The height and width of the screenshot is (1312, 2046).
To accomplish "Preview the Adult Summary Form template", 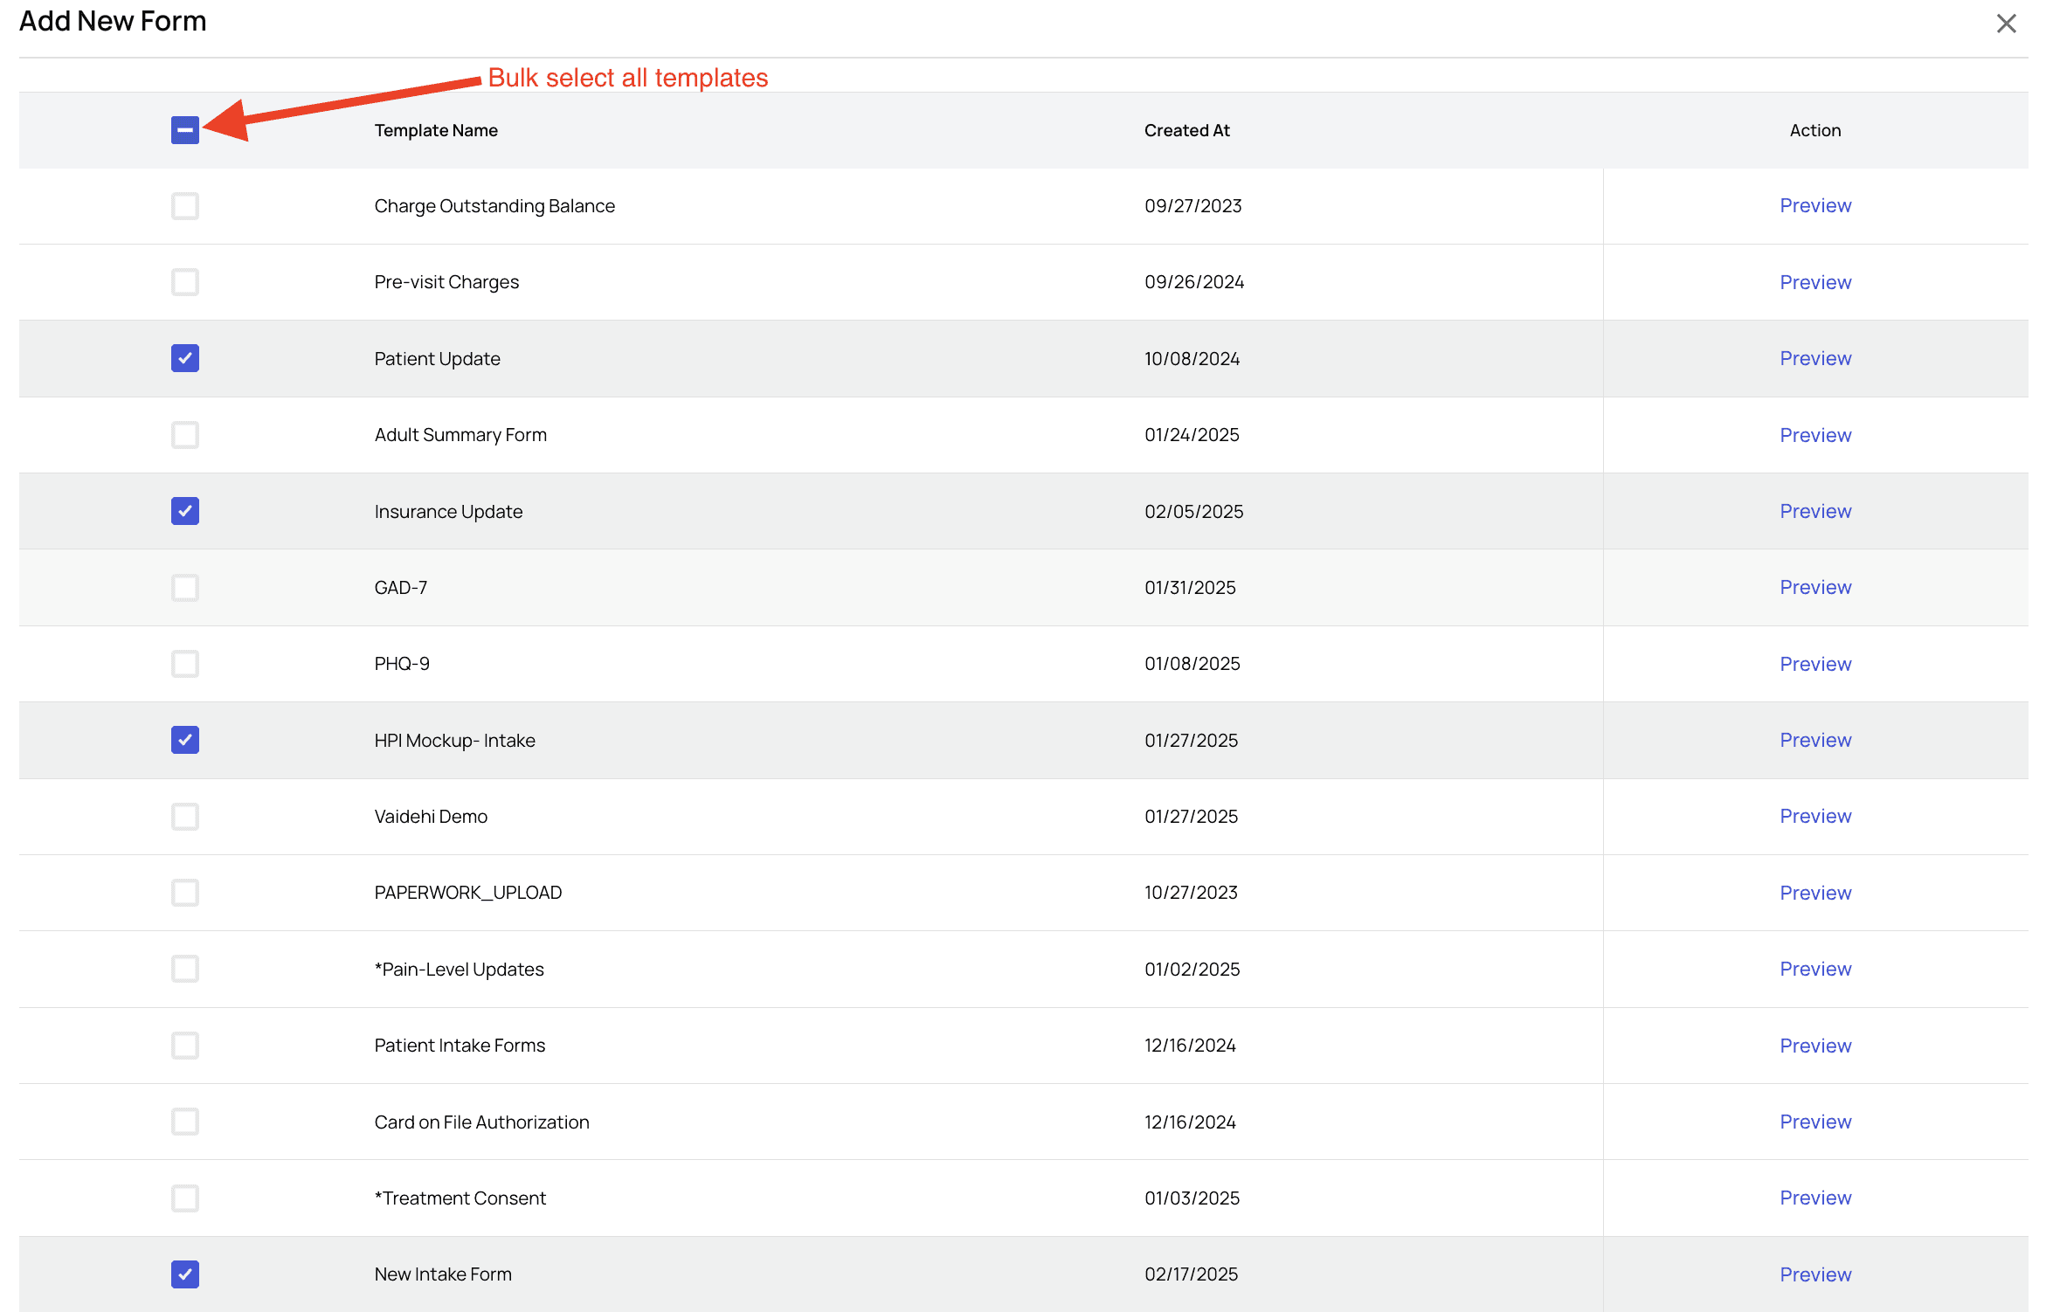I will pos(1815,435).
